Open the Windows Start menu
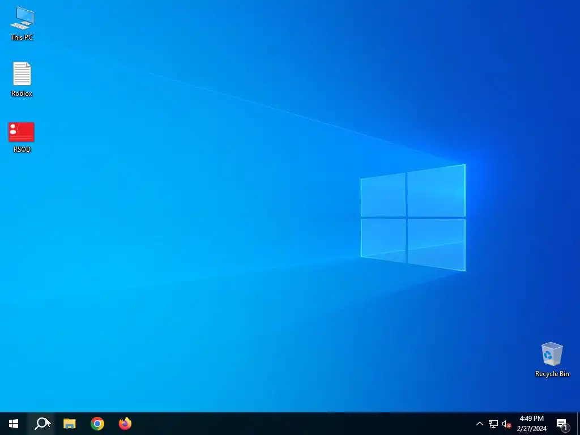 click(14, 424)
